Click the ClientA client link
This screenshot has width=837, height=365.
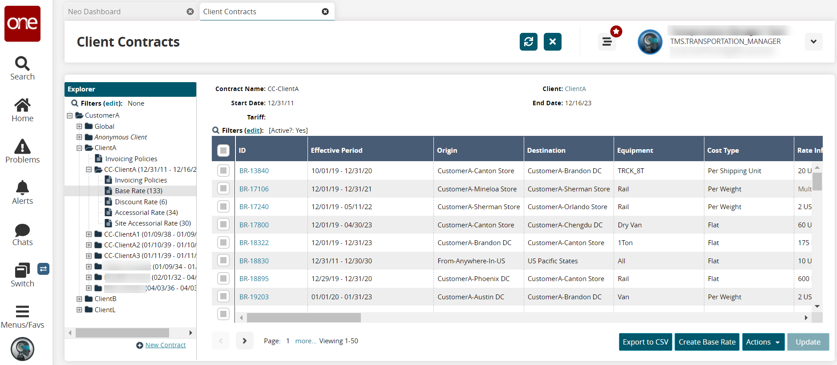point(575,89)
